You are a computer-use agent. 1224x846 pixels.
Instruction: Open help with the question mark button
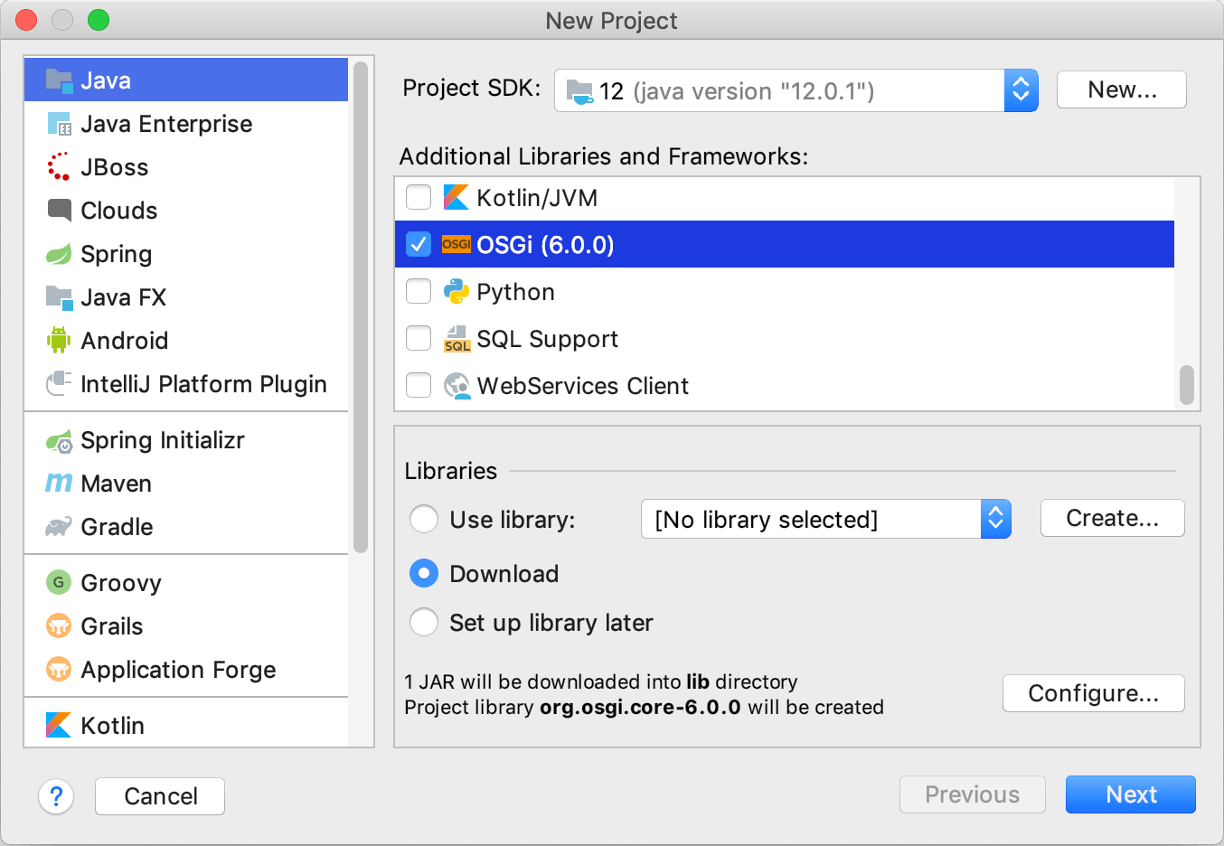(x=56, y=796)
